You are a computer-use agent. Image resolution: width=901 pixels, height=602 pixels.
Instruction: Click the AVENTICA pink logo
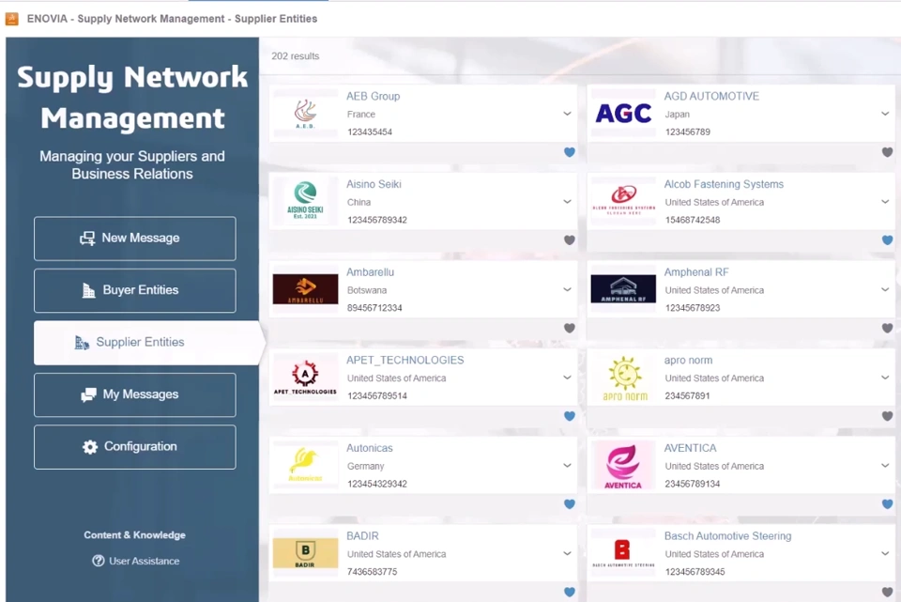[623, 465]
